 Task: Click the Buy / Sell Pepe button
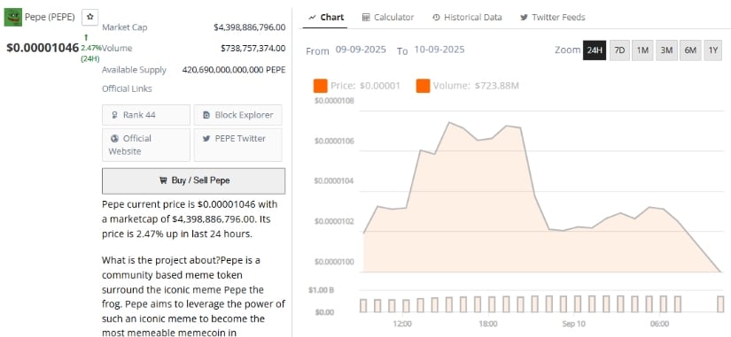click(x=193, y=180)
